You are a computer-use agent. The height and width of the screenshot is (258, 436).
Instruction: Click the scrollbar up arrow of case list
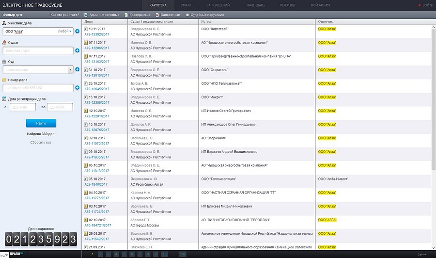click(x=434, y=27)
